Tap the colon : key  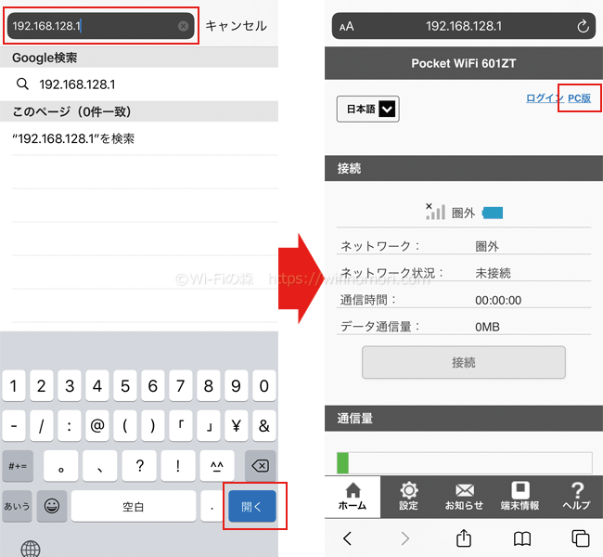pyautogui.click(x=70, y=426)
